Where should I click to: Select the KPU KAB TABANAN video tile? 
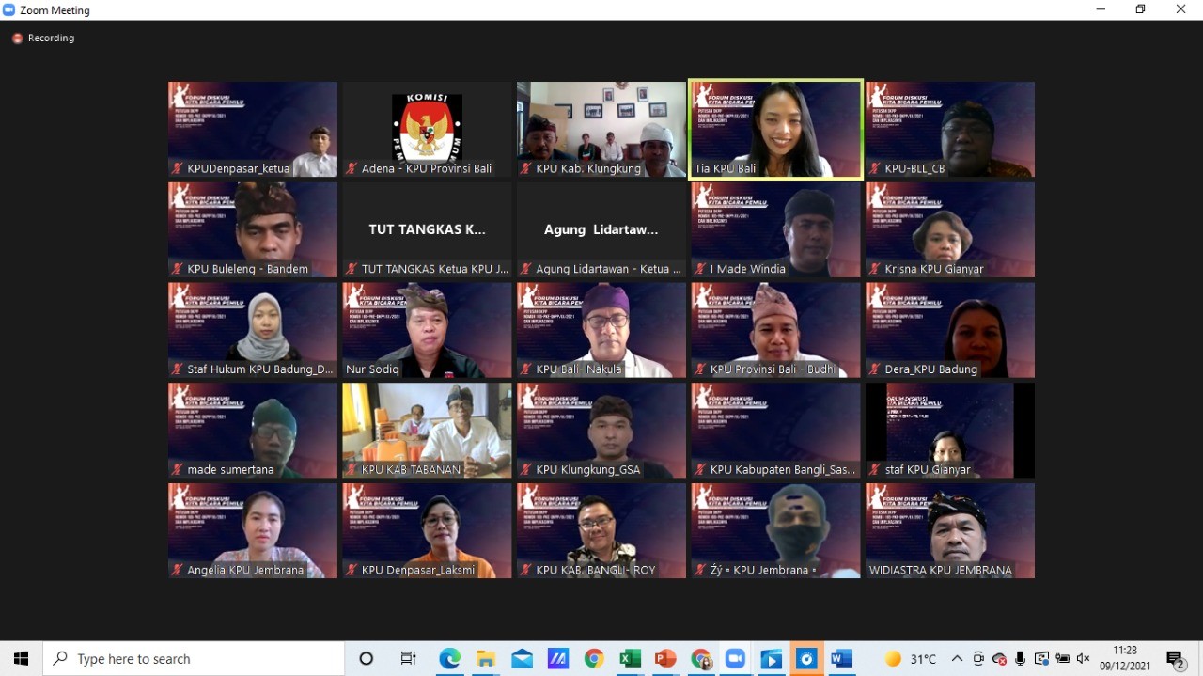[427, 430]
